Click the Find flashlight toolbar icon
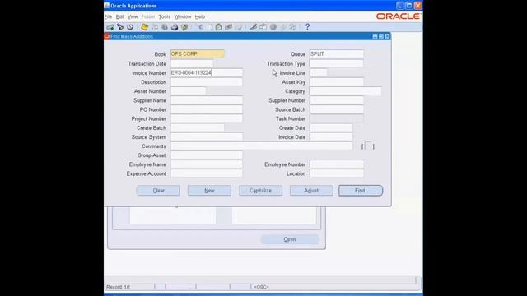The width and height of the screenshot is (527, 296). coord(120,27)
